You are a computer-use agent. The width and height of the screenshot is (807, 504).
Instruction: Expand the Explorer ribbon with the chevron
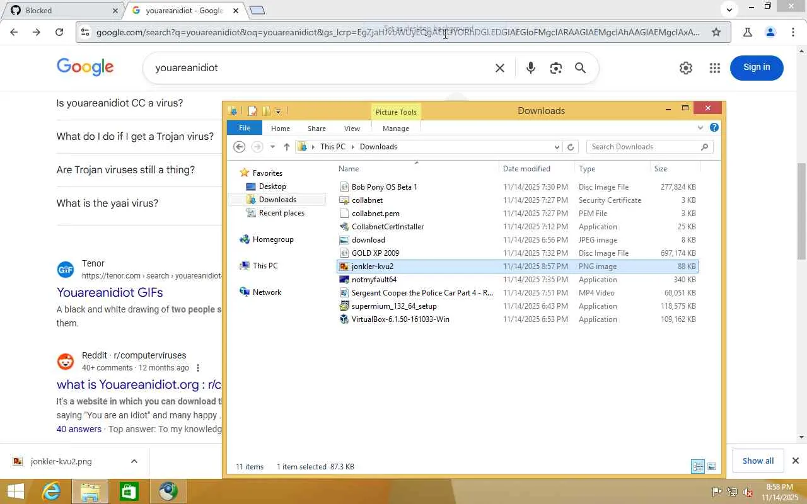click(700, 128)
